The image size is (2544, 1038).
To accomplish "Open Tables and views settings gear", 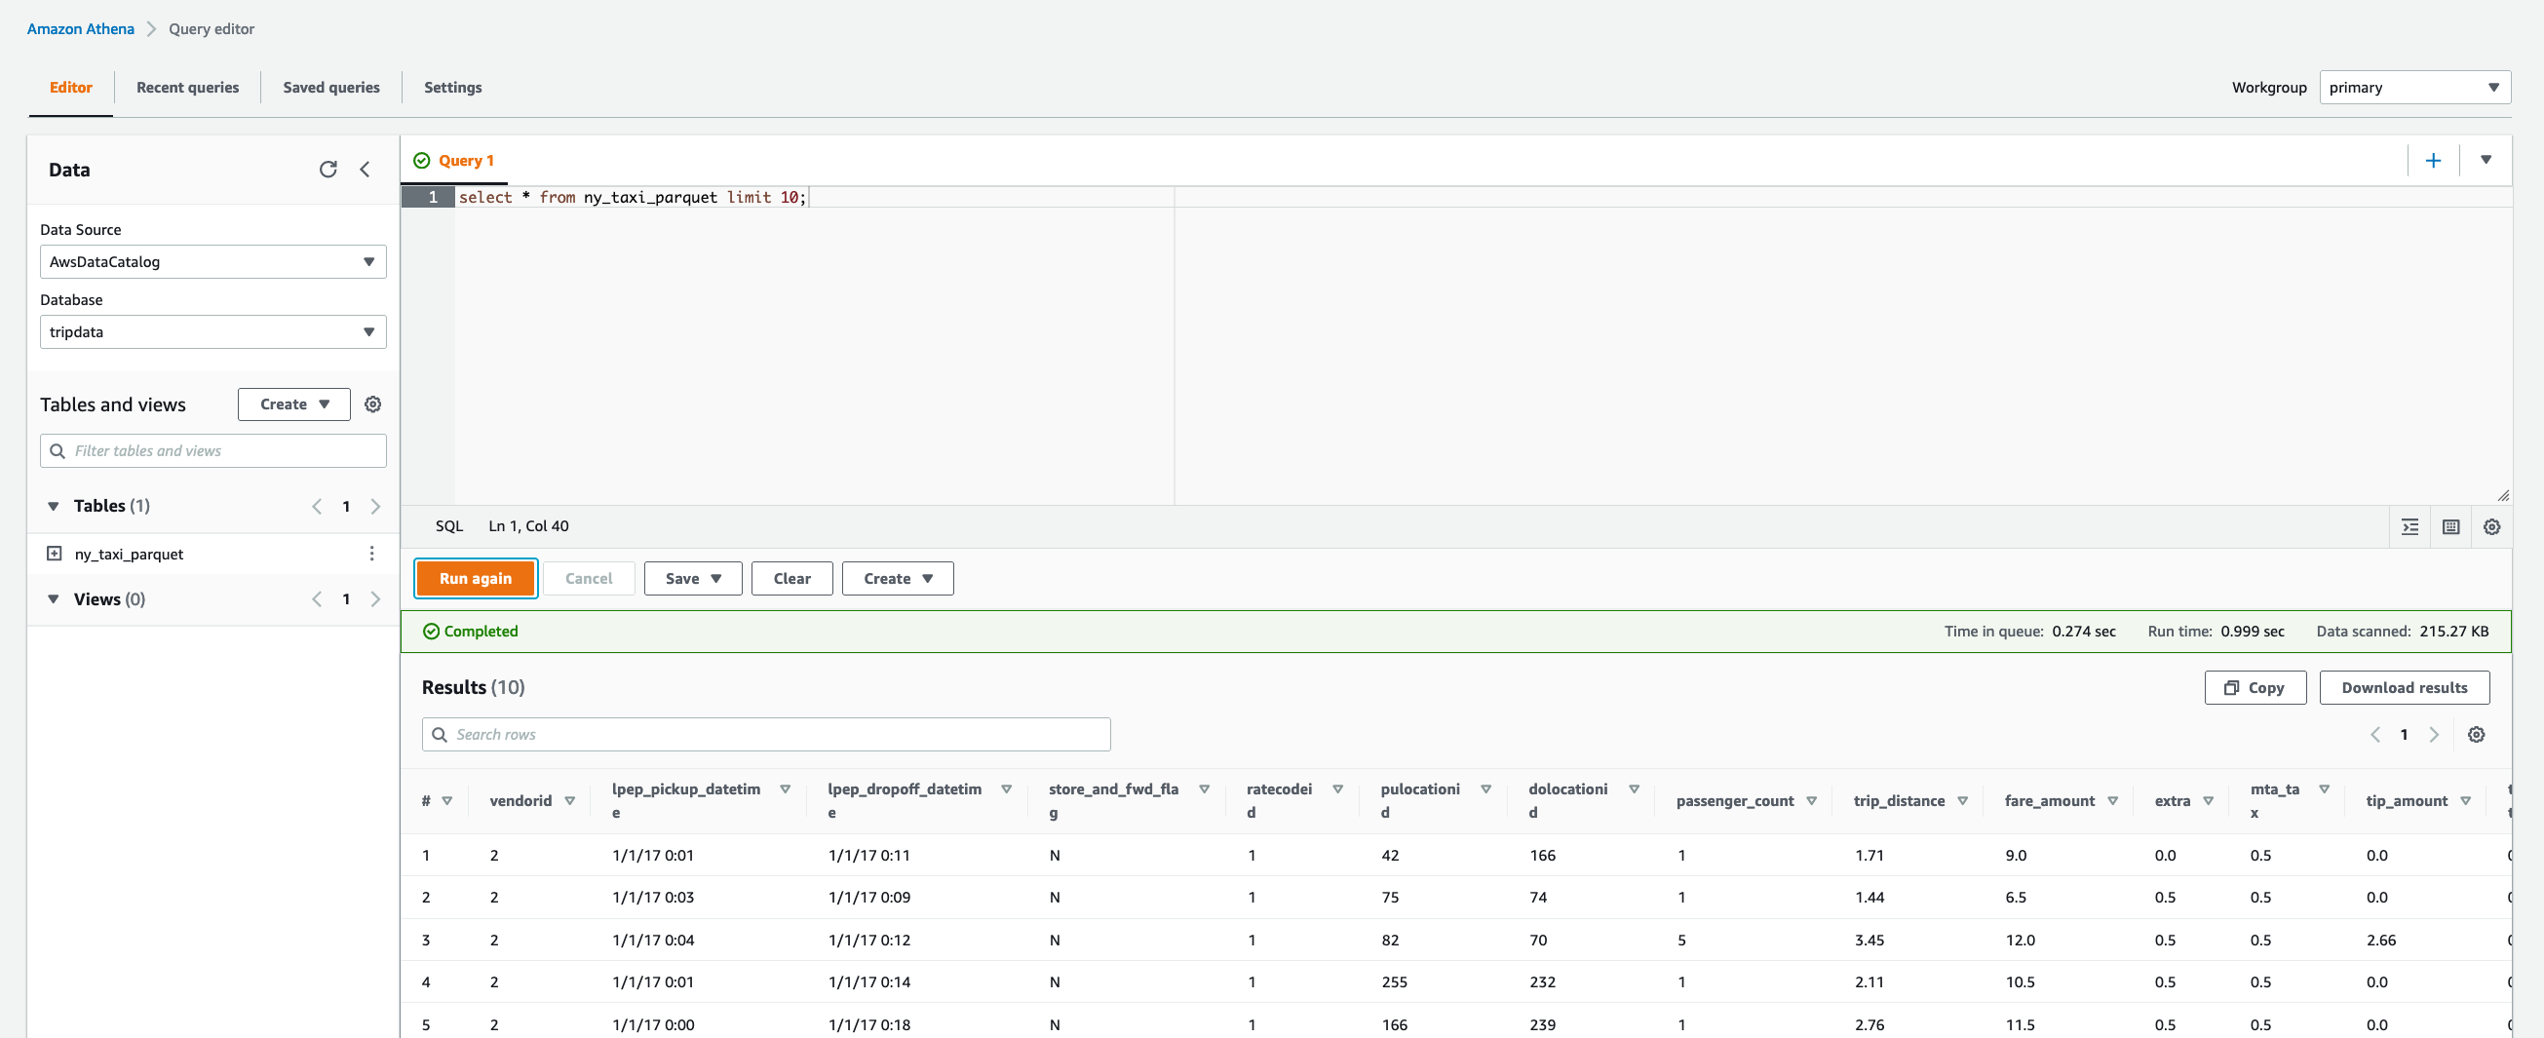I will pos(373,404).
